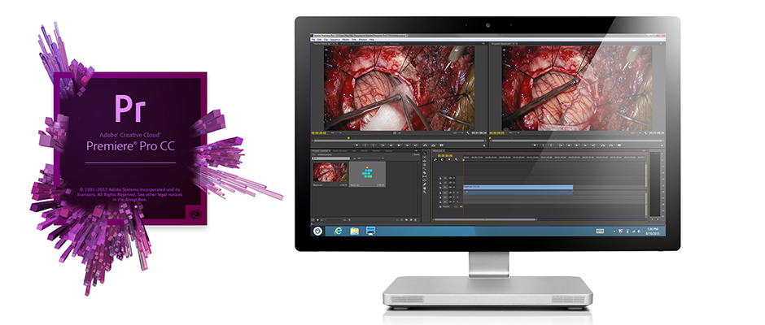Click Overwrite in the Source monitor
This screenshot has height=325, width=765.
pyautogui.click(x=433, y=145)
